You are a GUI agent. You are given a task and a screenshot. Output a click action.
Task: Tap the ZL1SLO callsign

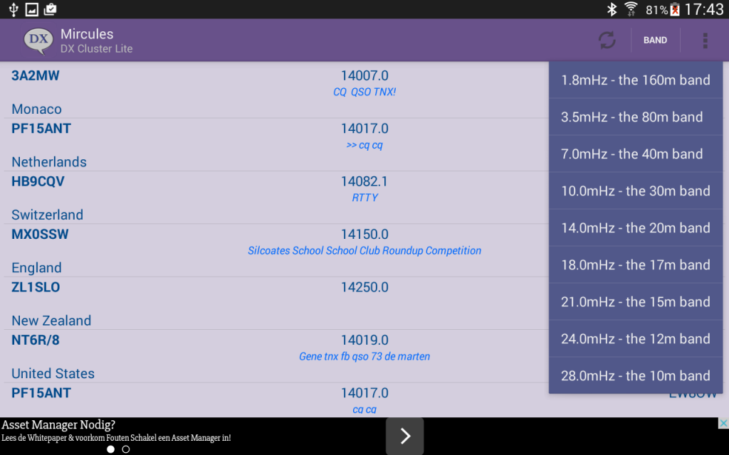(36, 287)
